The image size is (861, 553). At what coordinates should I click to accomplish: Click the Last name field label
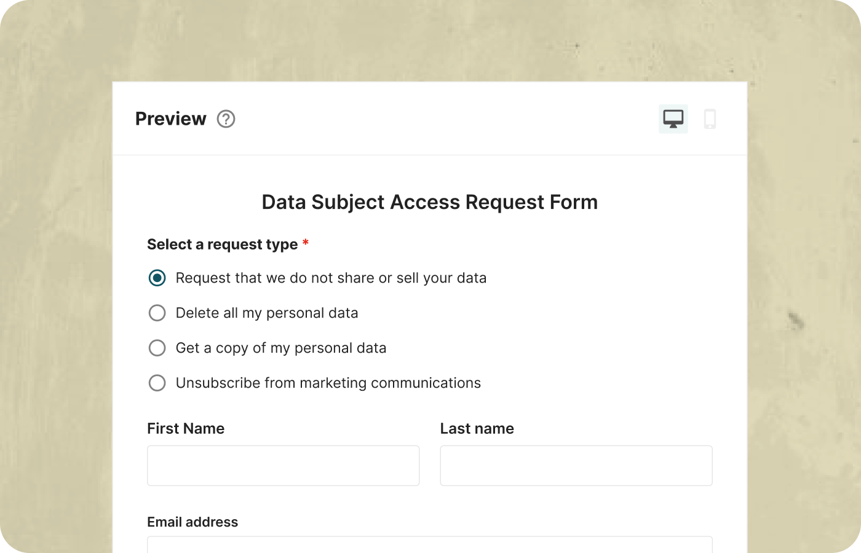[477, 428]
